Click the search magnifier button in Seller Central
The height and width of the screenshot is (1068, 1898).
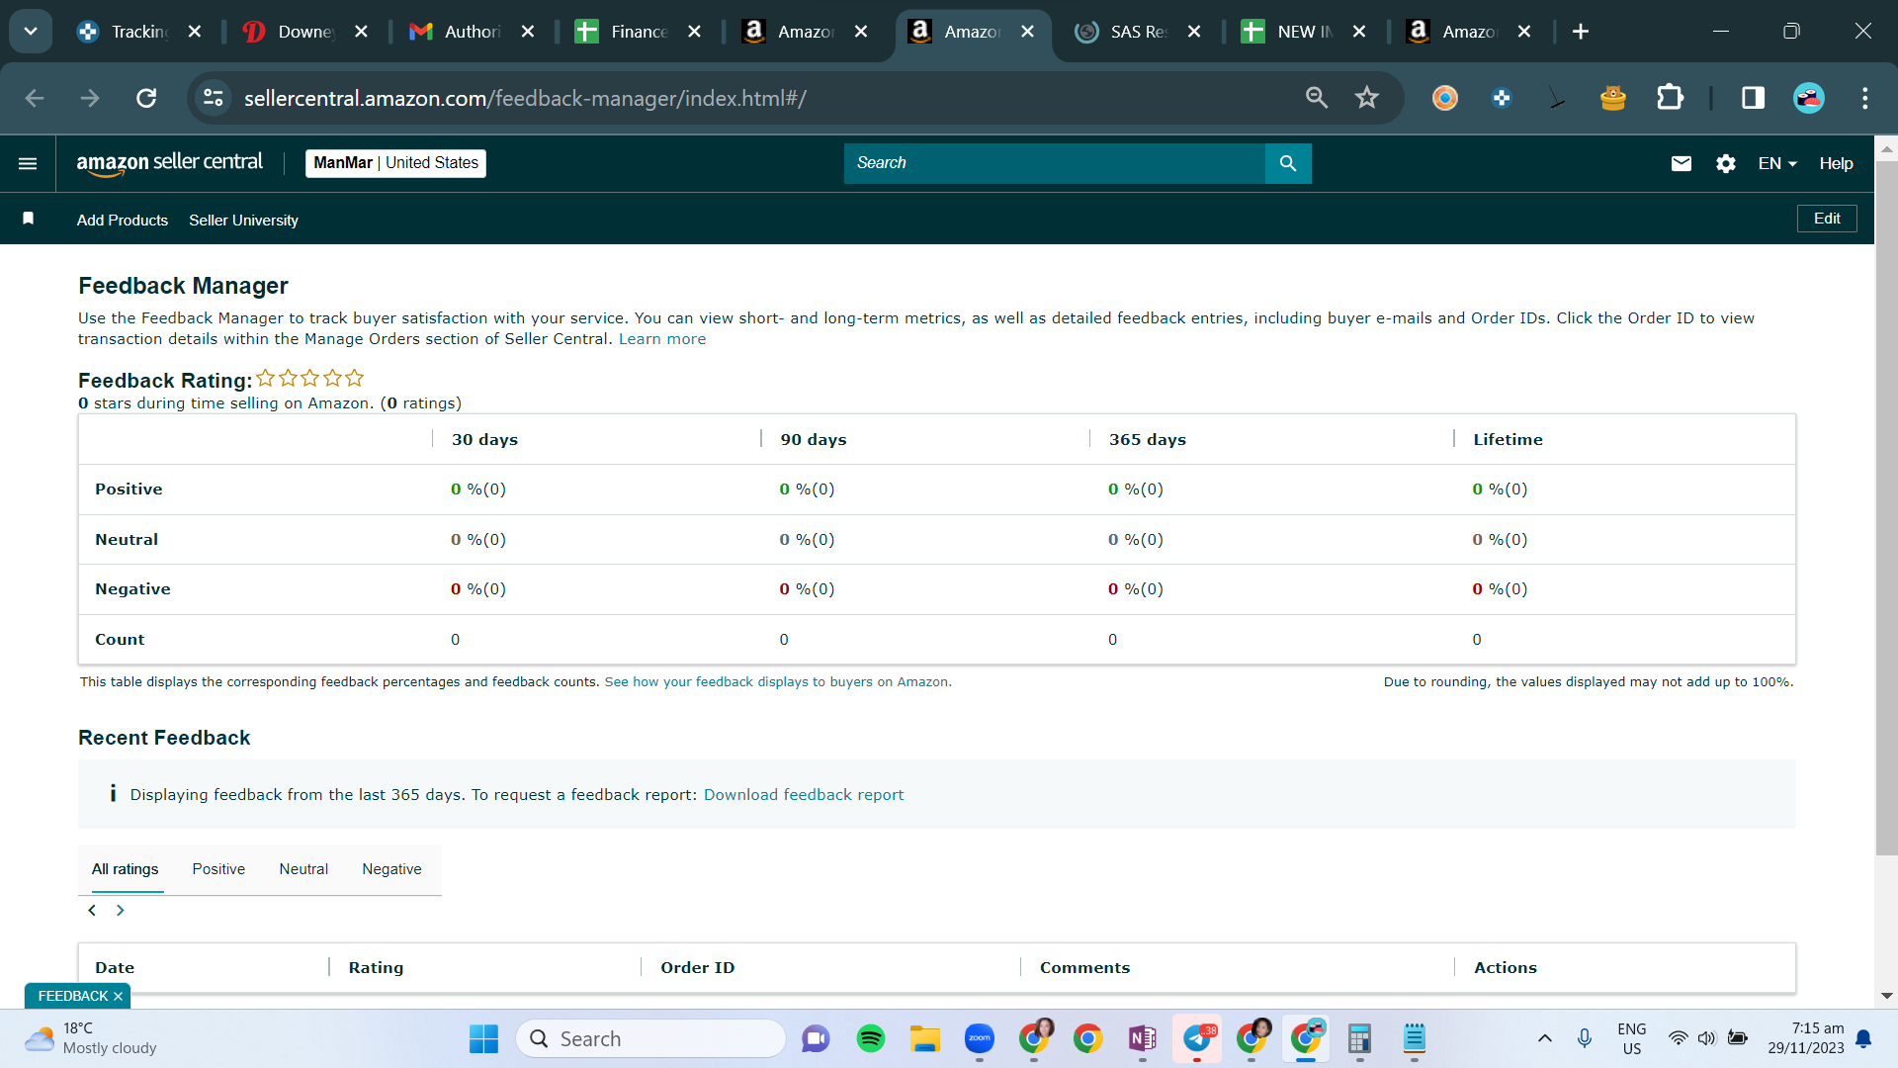click(x=1288, y=163)
